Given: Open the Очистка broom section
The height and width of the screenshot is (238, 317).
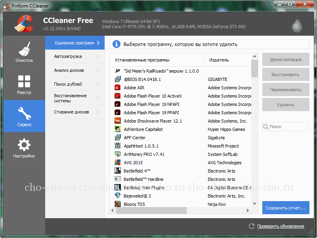Looking at the screenshot, I should [x=24, y=52].
